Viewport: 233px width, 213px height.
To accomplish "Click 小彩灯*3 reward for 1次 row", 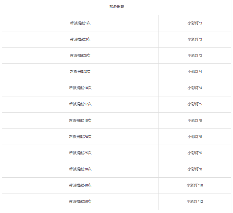I will tap(195, 23).
